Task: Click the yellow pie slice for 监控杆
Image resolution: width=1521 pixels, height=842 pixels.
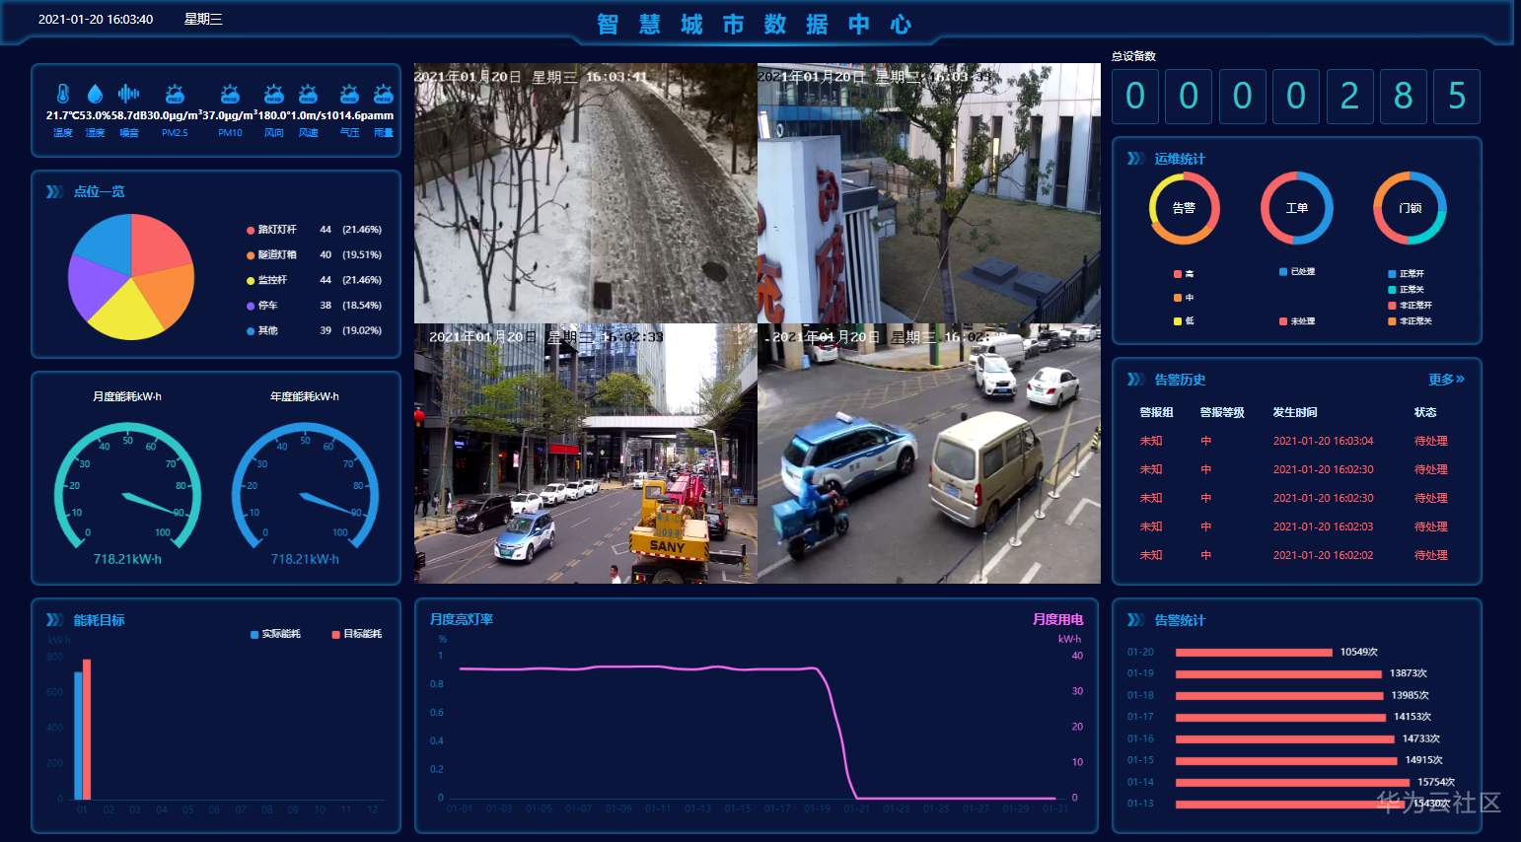Action: [x=126, y=314]
